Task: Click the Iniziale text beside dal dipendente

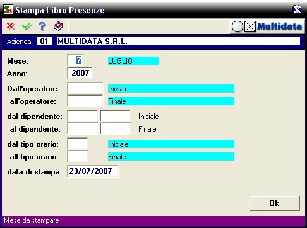Action: 148,117
